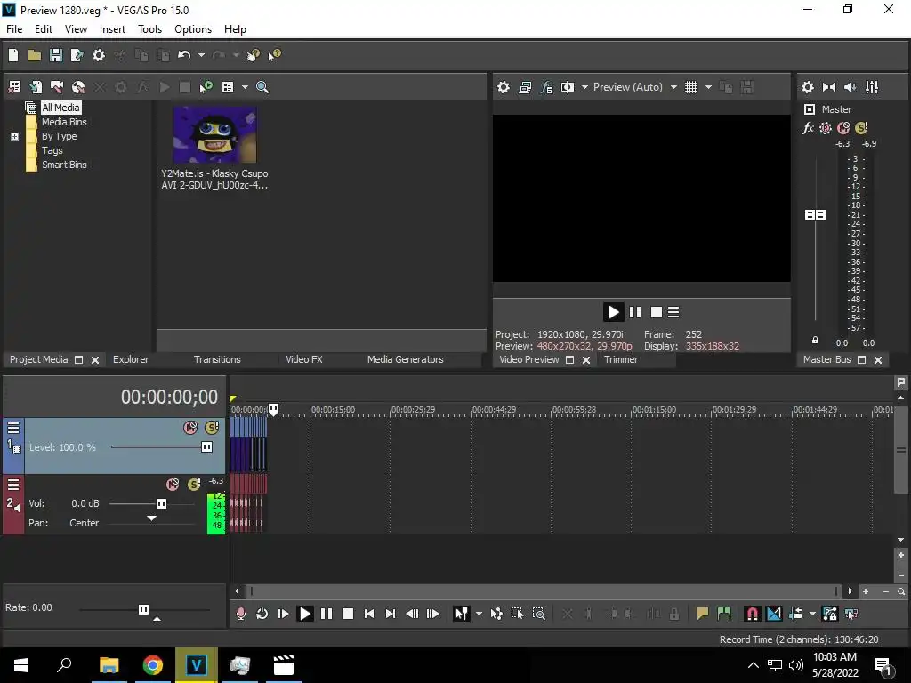Open the Video Preview project settings gear
The image size is (911, 683).
[x=504, y=87]
